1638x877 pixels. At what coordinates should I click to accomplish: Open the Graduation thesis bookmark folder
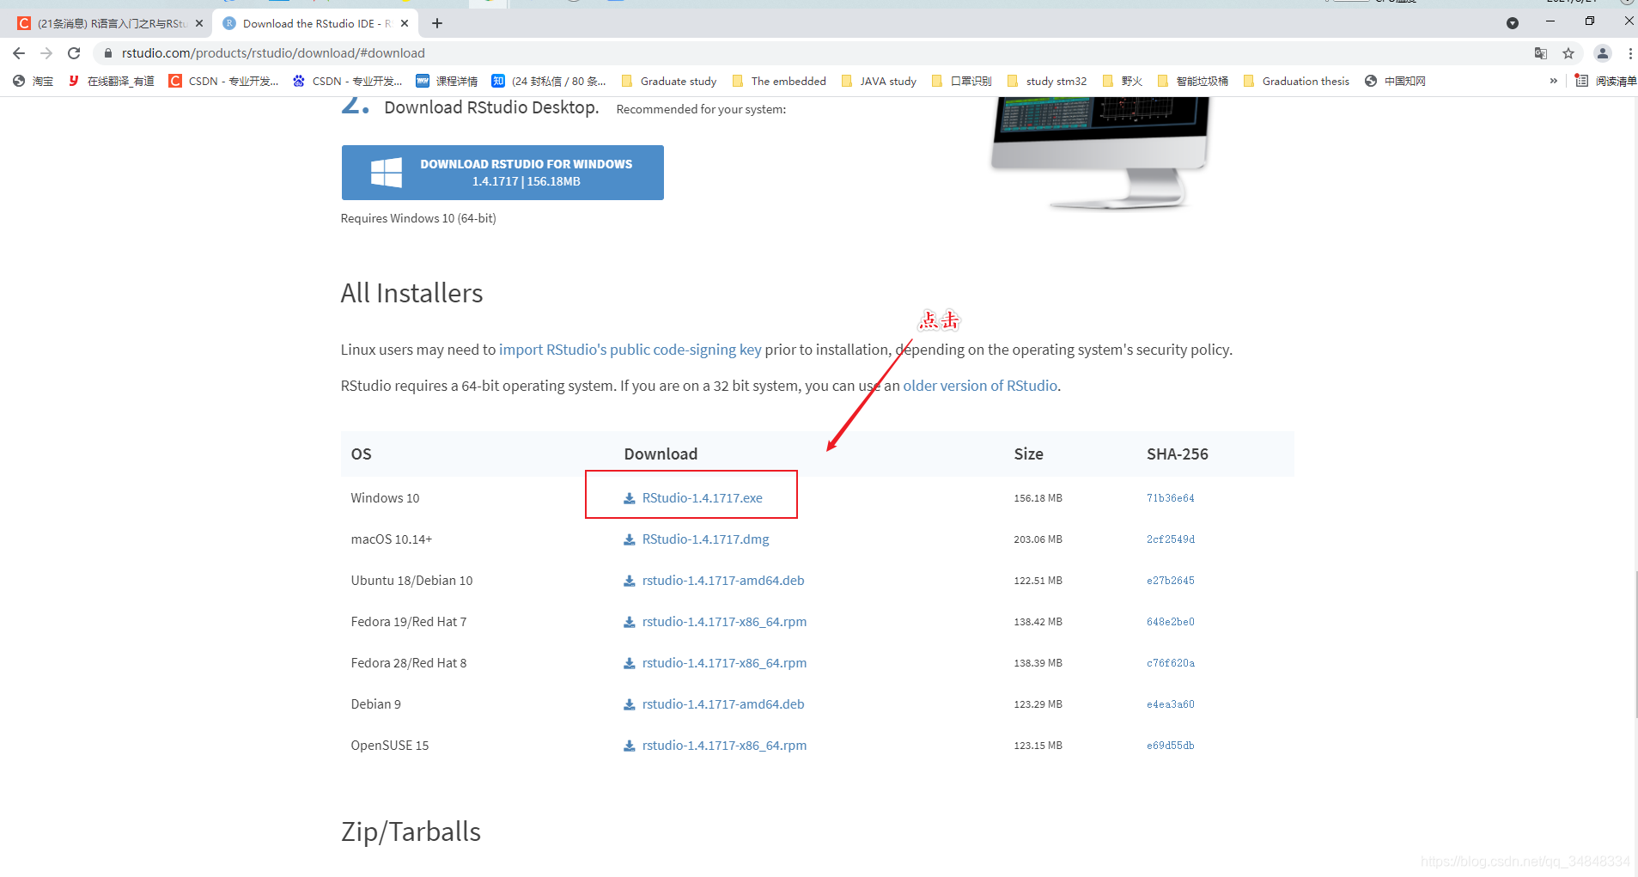(x=1296, y=81)
